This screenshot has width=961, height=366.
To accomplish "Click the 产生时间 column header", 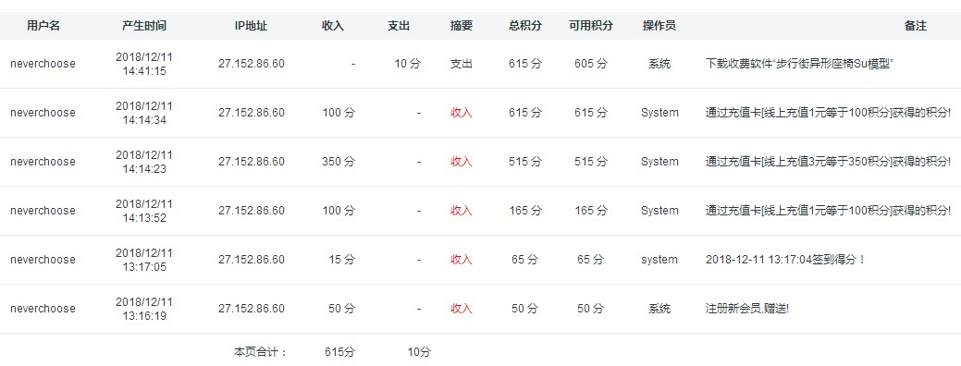I will [144, 26].
